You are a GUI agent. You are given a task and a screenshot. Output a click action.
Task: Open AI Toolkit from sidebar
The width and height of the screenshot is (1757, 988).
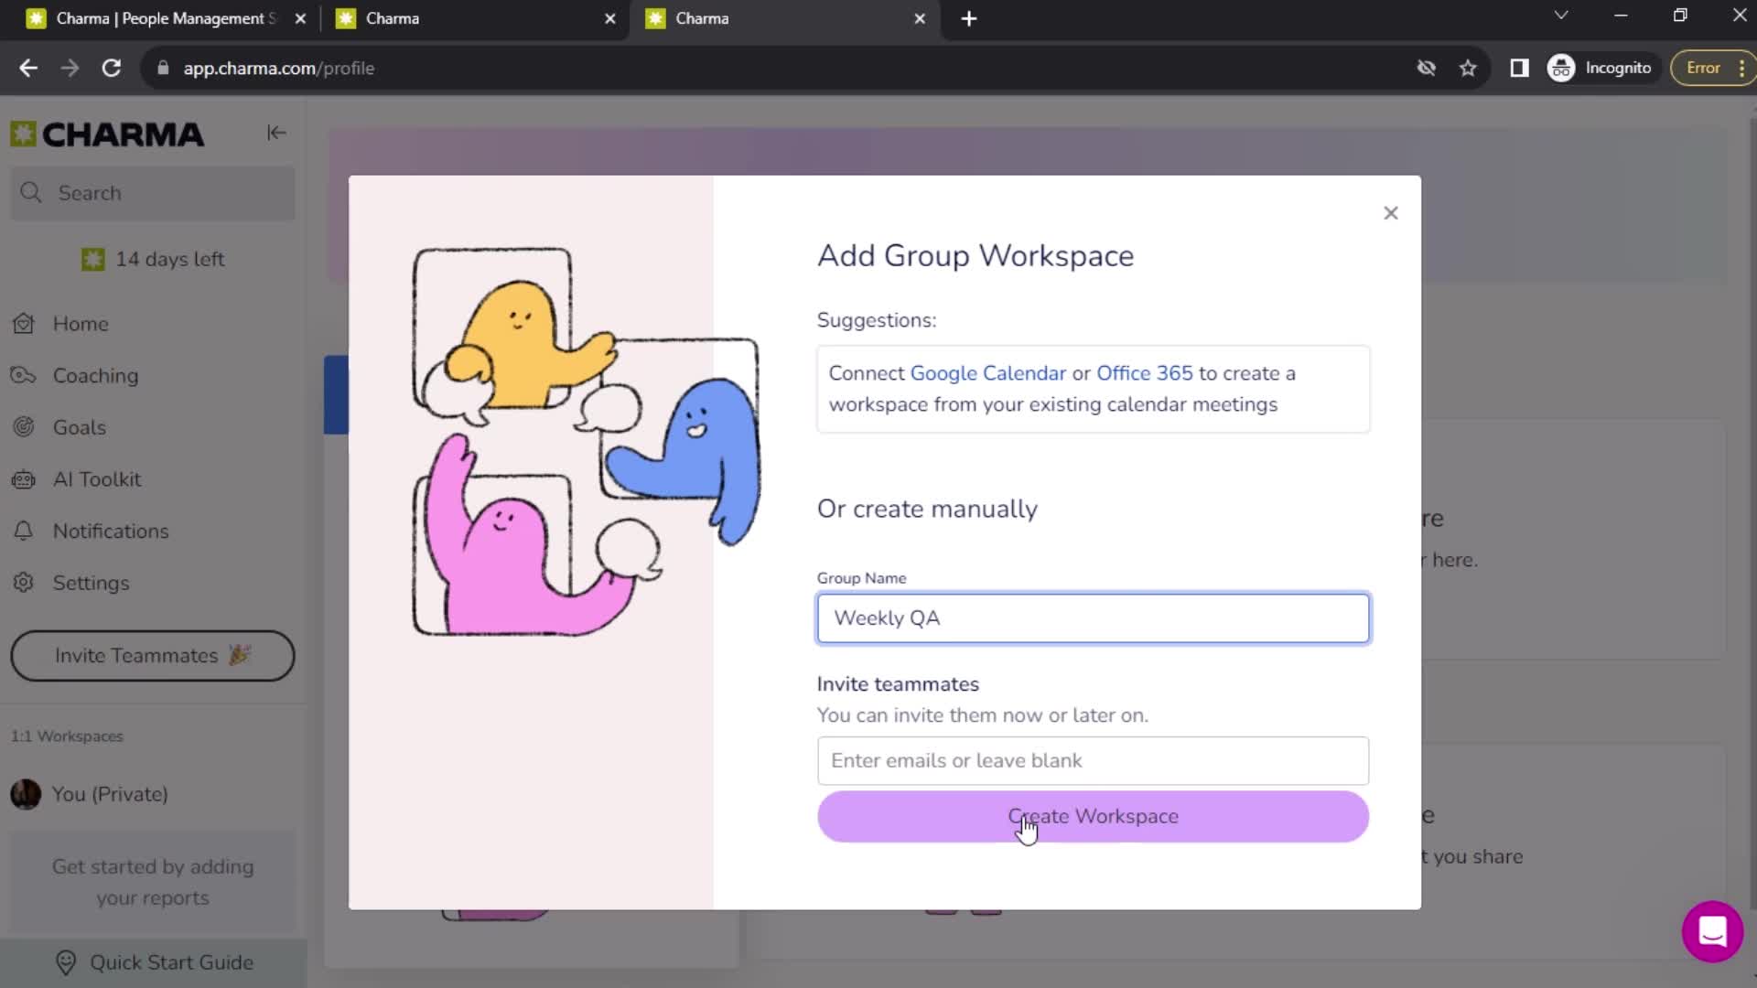coord(96,479)
